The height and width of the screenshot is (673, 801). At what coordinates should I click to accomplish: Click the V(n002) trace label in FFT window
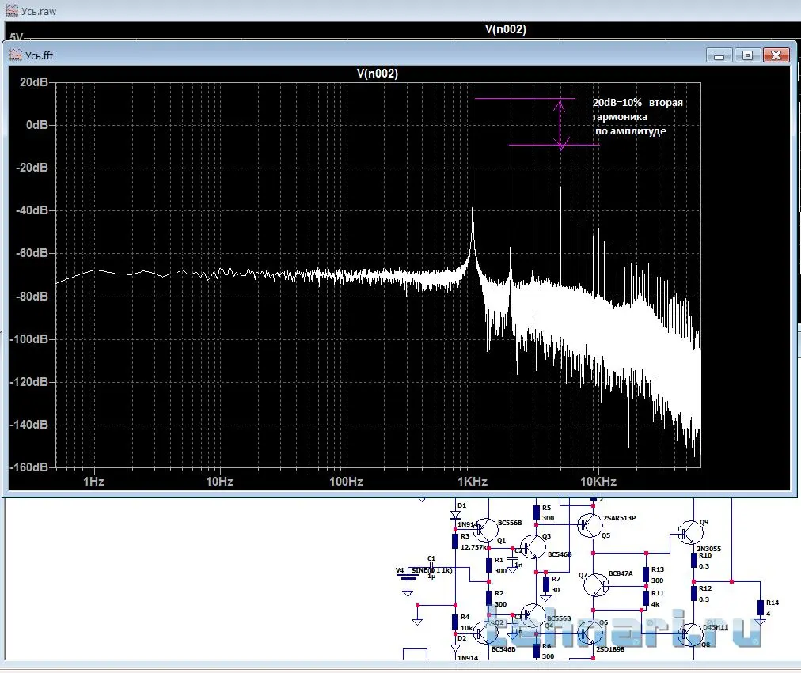pyautogui.click(x=378, y=74)
